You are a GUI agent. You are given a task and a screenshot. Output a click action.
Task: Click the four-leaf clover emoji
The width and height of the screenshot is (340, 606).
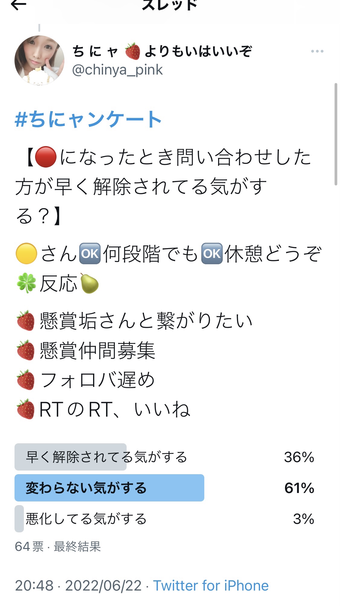tap(26, 283)
